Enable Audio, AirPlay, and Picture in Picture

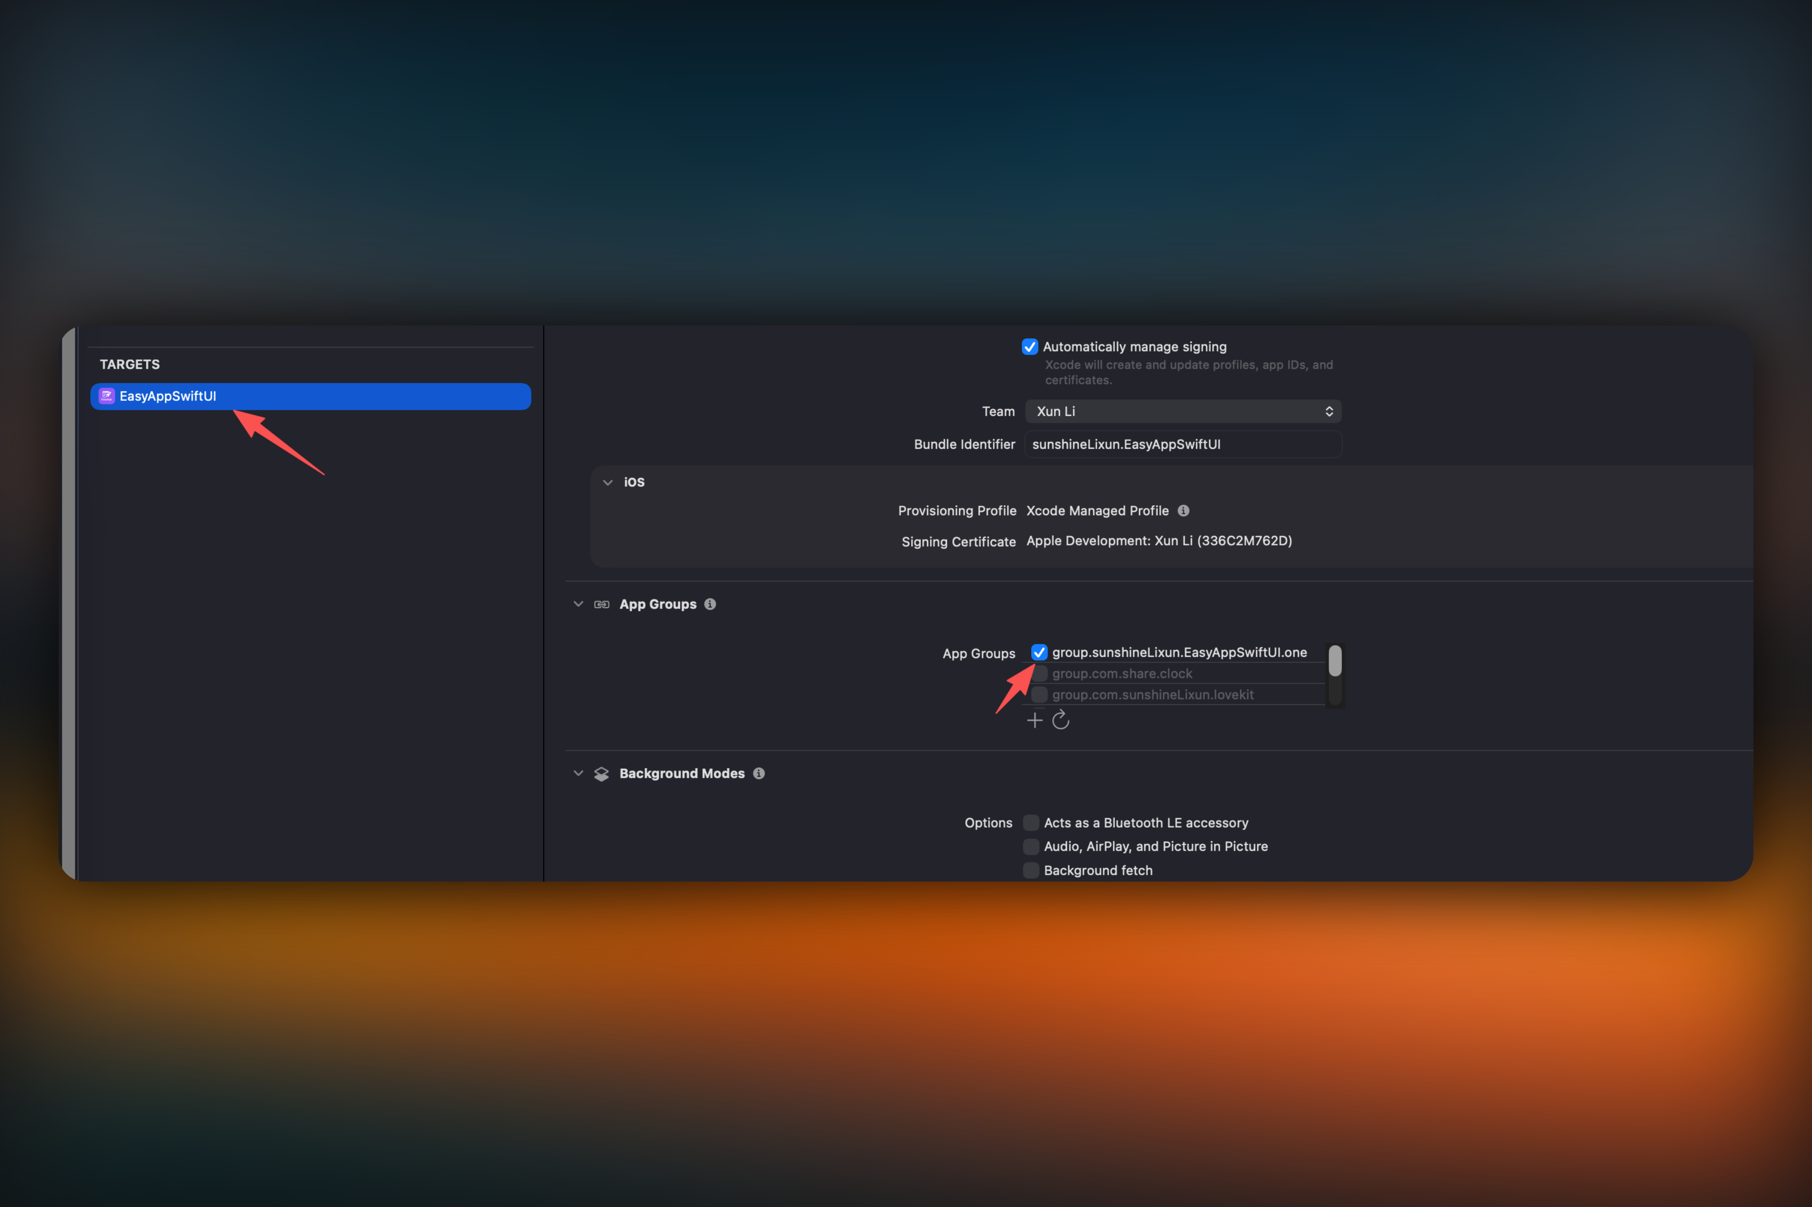click(x=1030, y=847)
